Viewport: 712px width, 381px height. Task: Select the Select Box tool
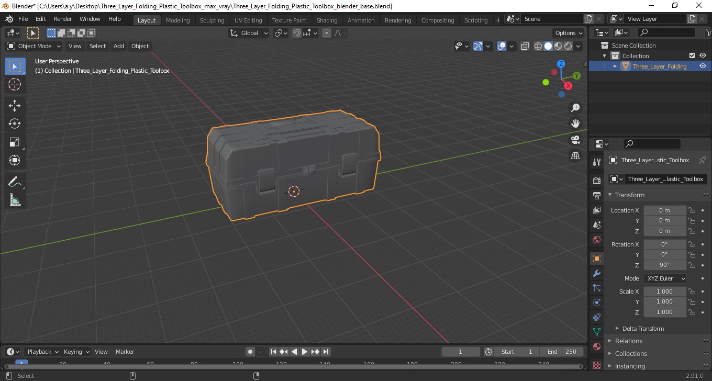pos(15,66)
